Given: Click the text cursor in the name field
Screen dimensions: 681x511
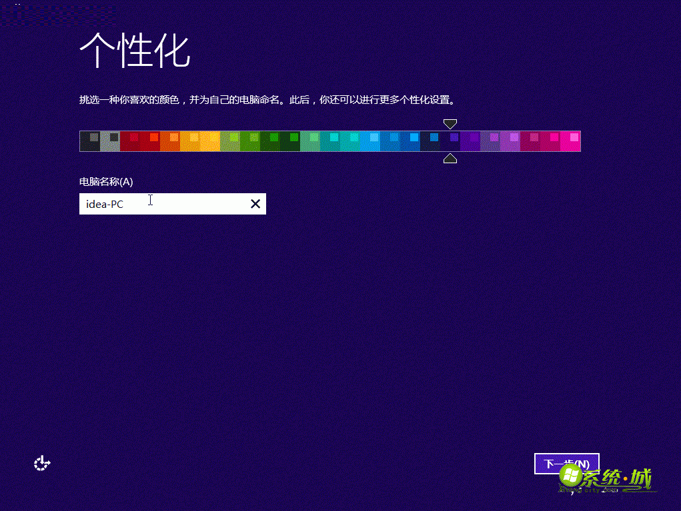Looking at the screenshot, I should point(150,200).
